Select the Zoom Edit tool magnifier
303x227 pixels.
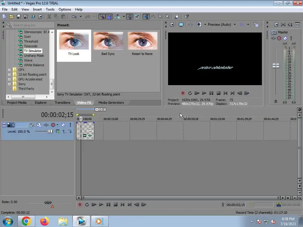click(x=167, y=17)
